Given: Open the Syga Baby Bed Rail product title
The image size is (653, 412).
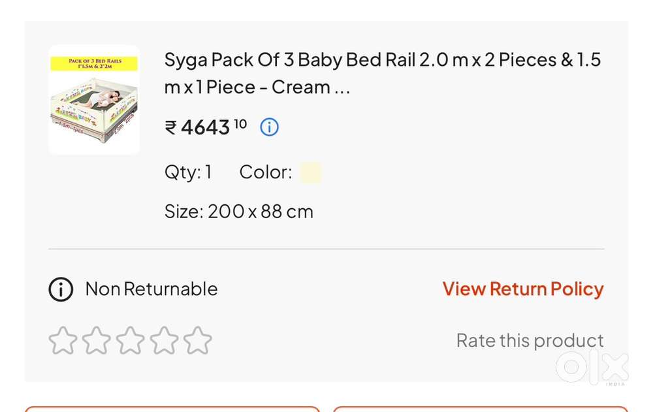Looking at the screenshot, I should click(x=382, y=73).
